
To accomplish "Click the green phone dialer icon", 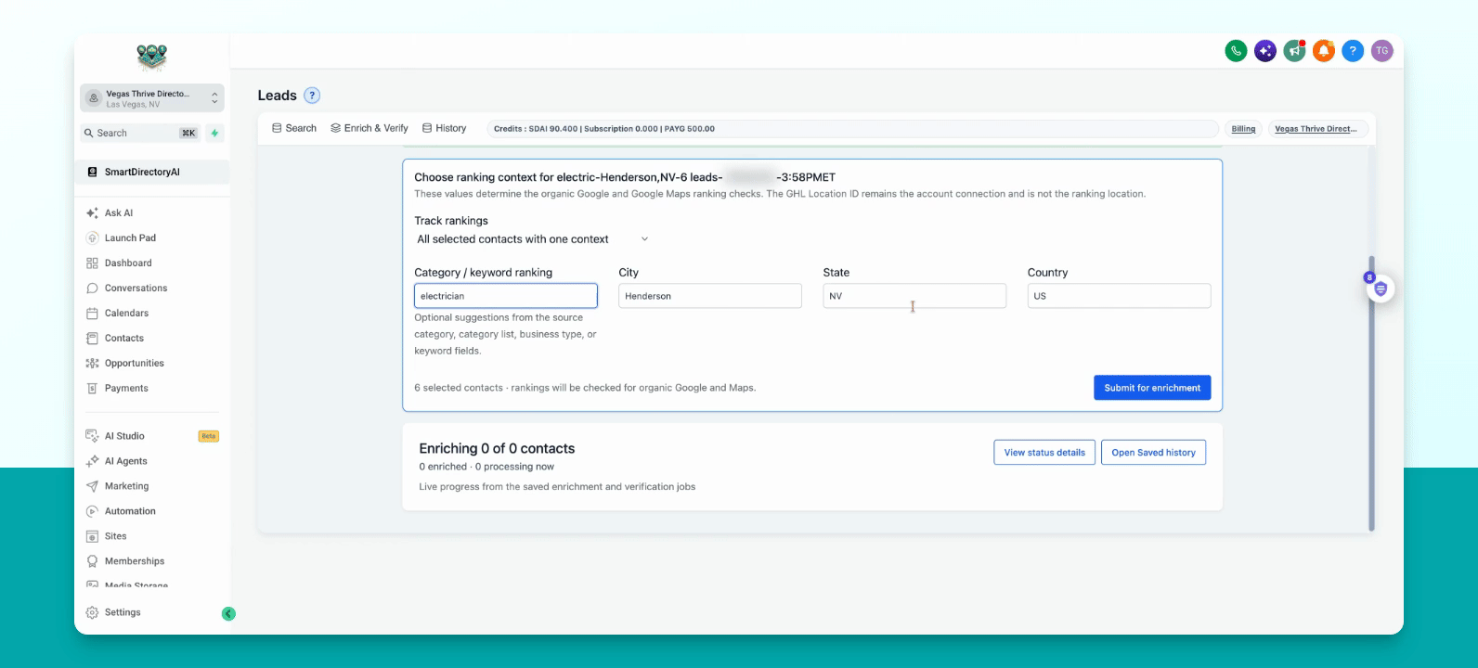I will 1236,51.
